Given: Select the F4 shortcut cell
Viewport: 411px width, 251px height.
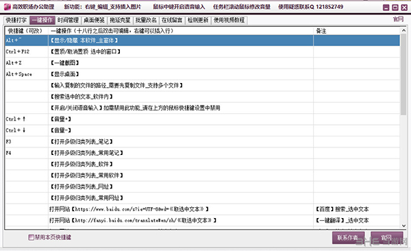Looking at the screenshot, I should coord(26,153).
